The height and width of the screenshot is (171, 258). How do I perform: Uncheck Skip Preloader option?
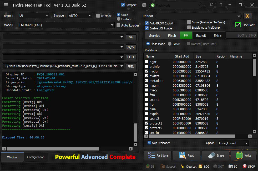(x=149, y=143)
